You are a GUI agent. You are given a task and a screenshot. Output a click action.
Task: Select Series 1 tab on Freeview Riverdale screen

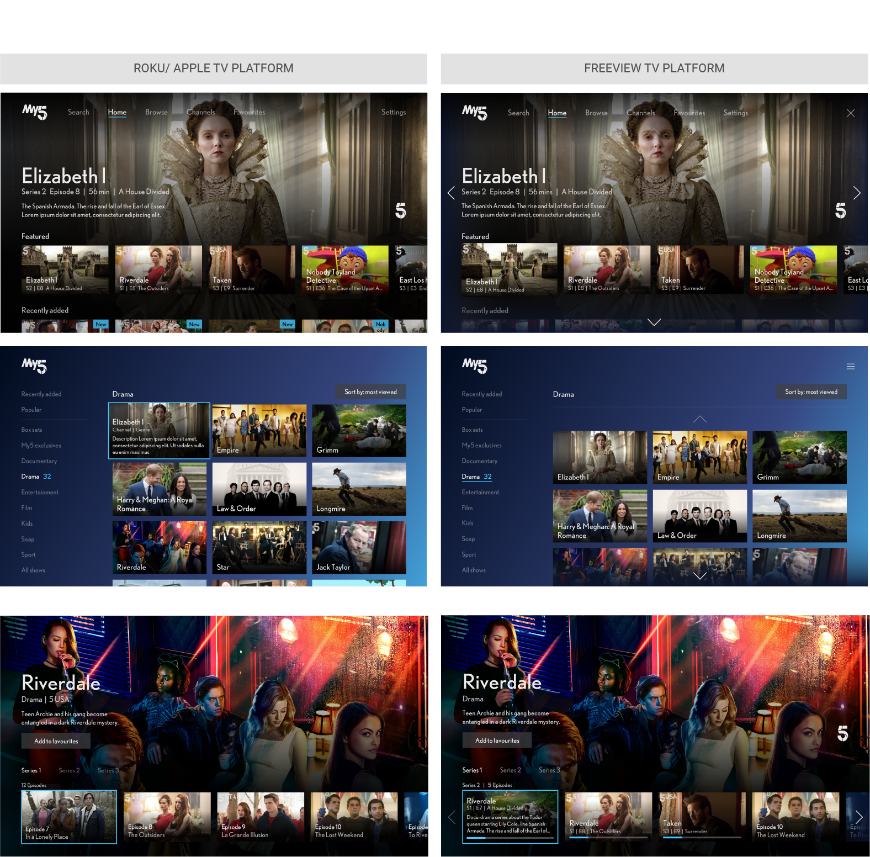472,770
